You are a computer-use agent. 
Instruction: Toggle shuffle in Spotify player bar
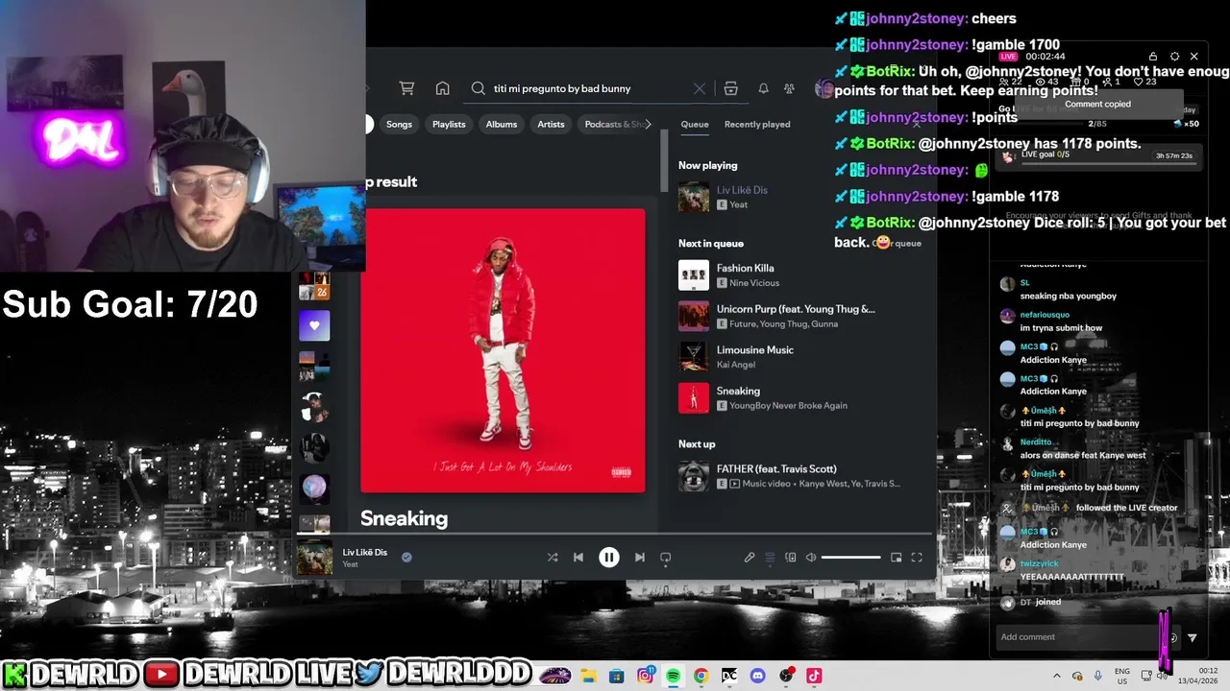tap(553, 558)
